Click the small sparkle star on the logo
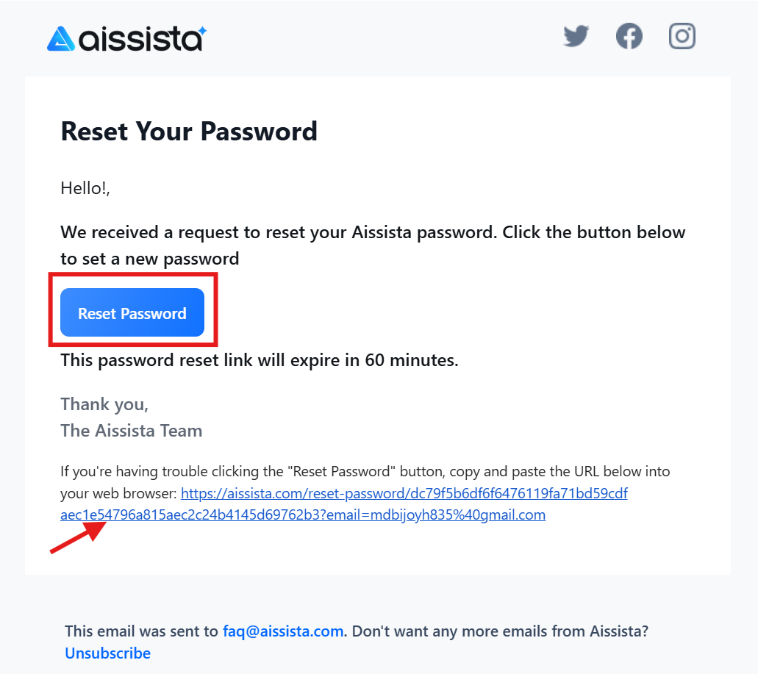This screenshot has width=758, height=674. pos(202,30)
